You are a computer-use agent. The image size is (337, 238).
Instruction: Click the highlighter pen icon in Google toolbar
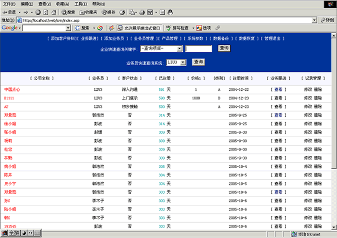[218, 28]
